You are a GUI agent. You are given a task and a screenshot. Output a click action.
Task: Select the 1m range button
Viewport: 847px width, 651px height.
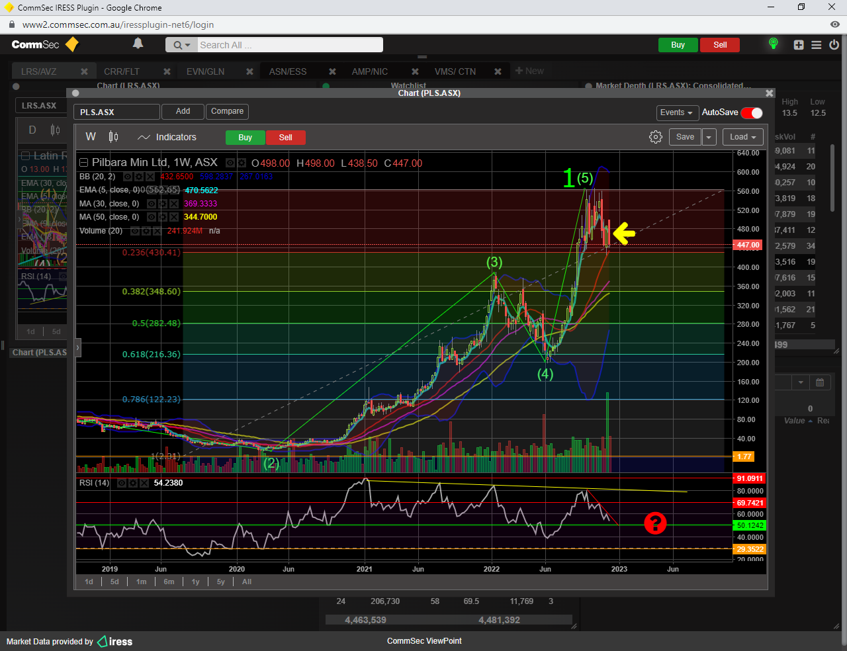(142, 582)
